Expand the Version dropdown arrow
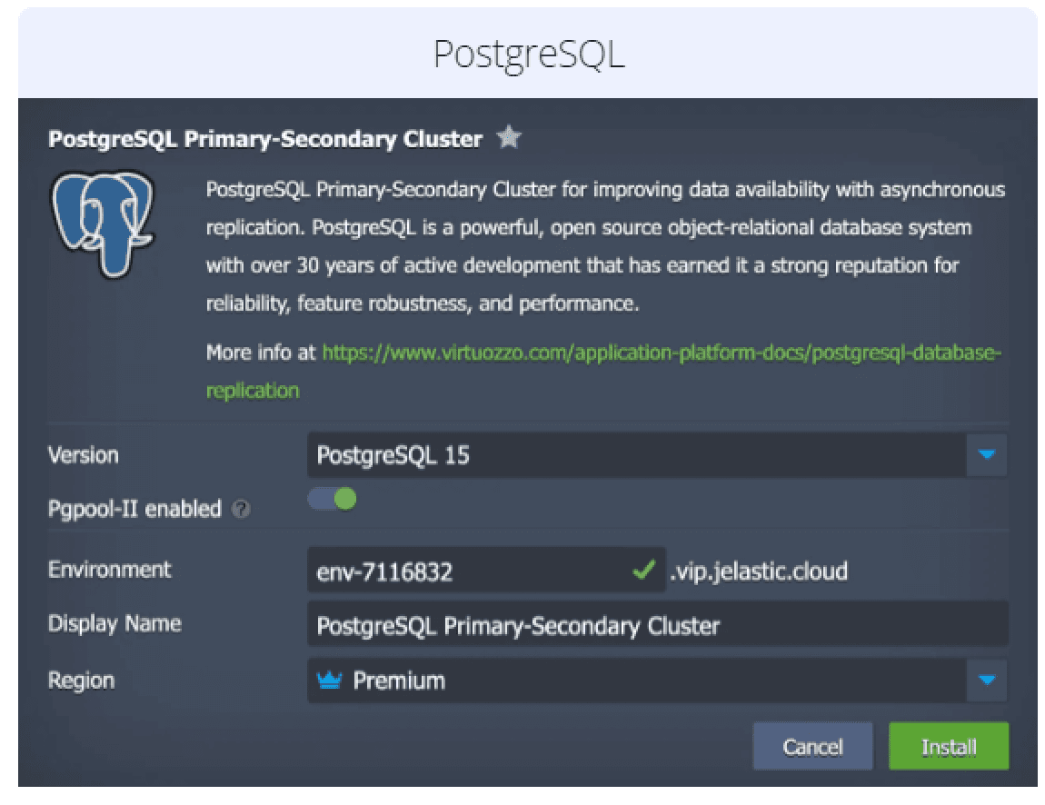1045x805 pixels. (x=988, y=455)
